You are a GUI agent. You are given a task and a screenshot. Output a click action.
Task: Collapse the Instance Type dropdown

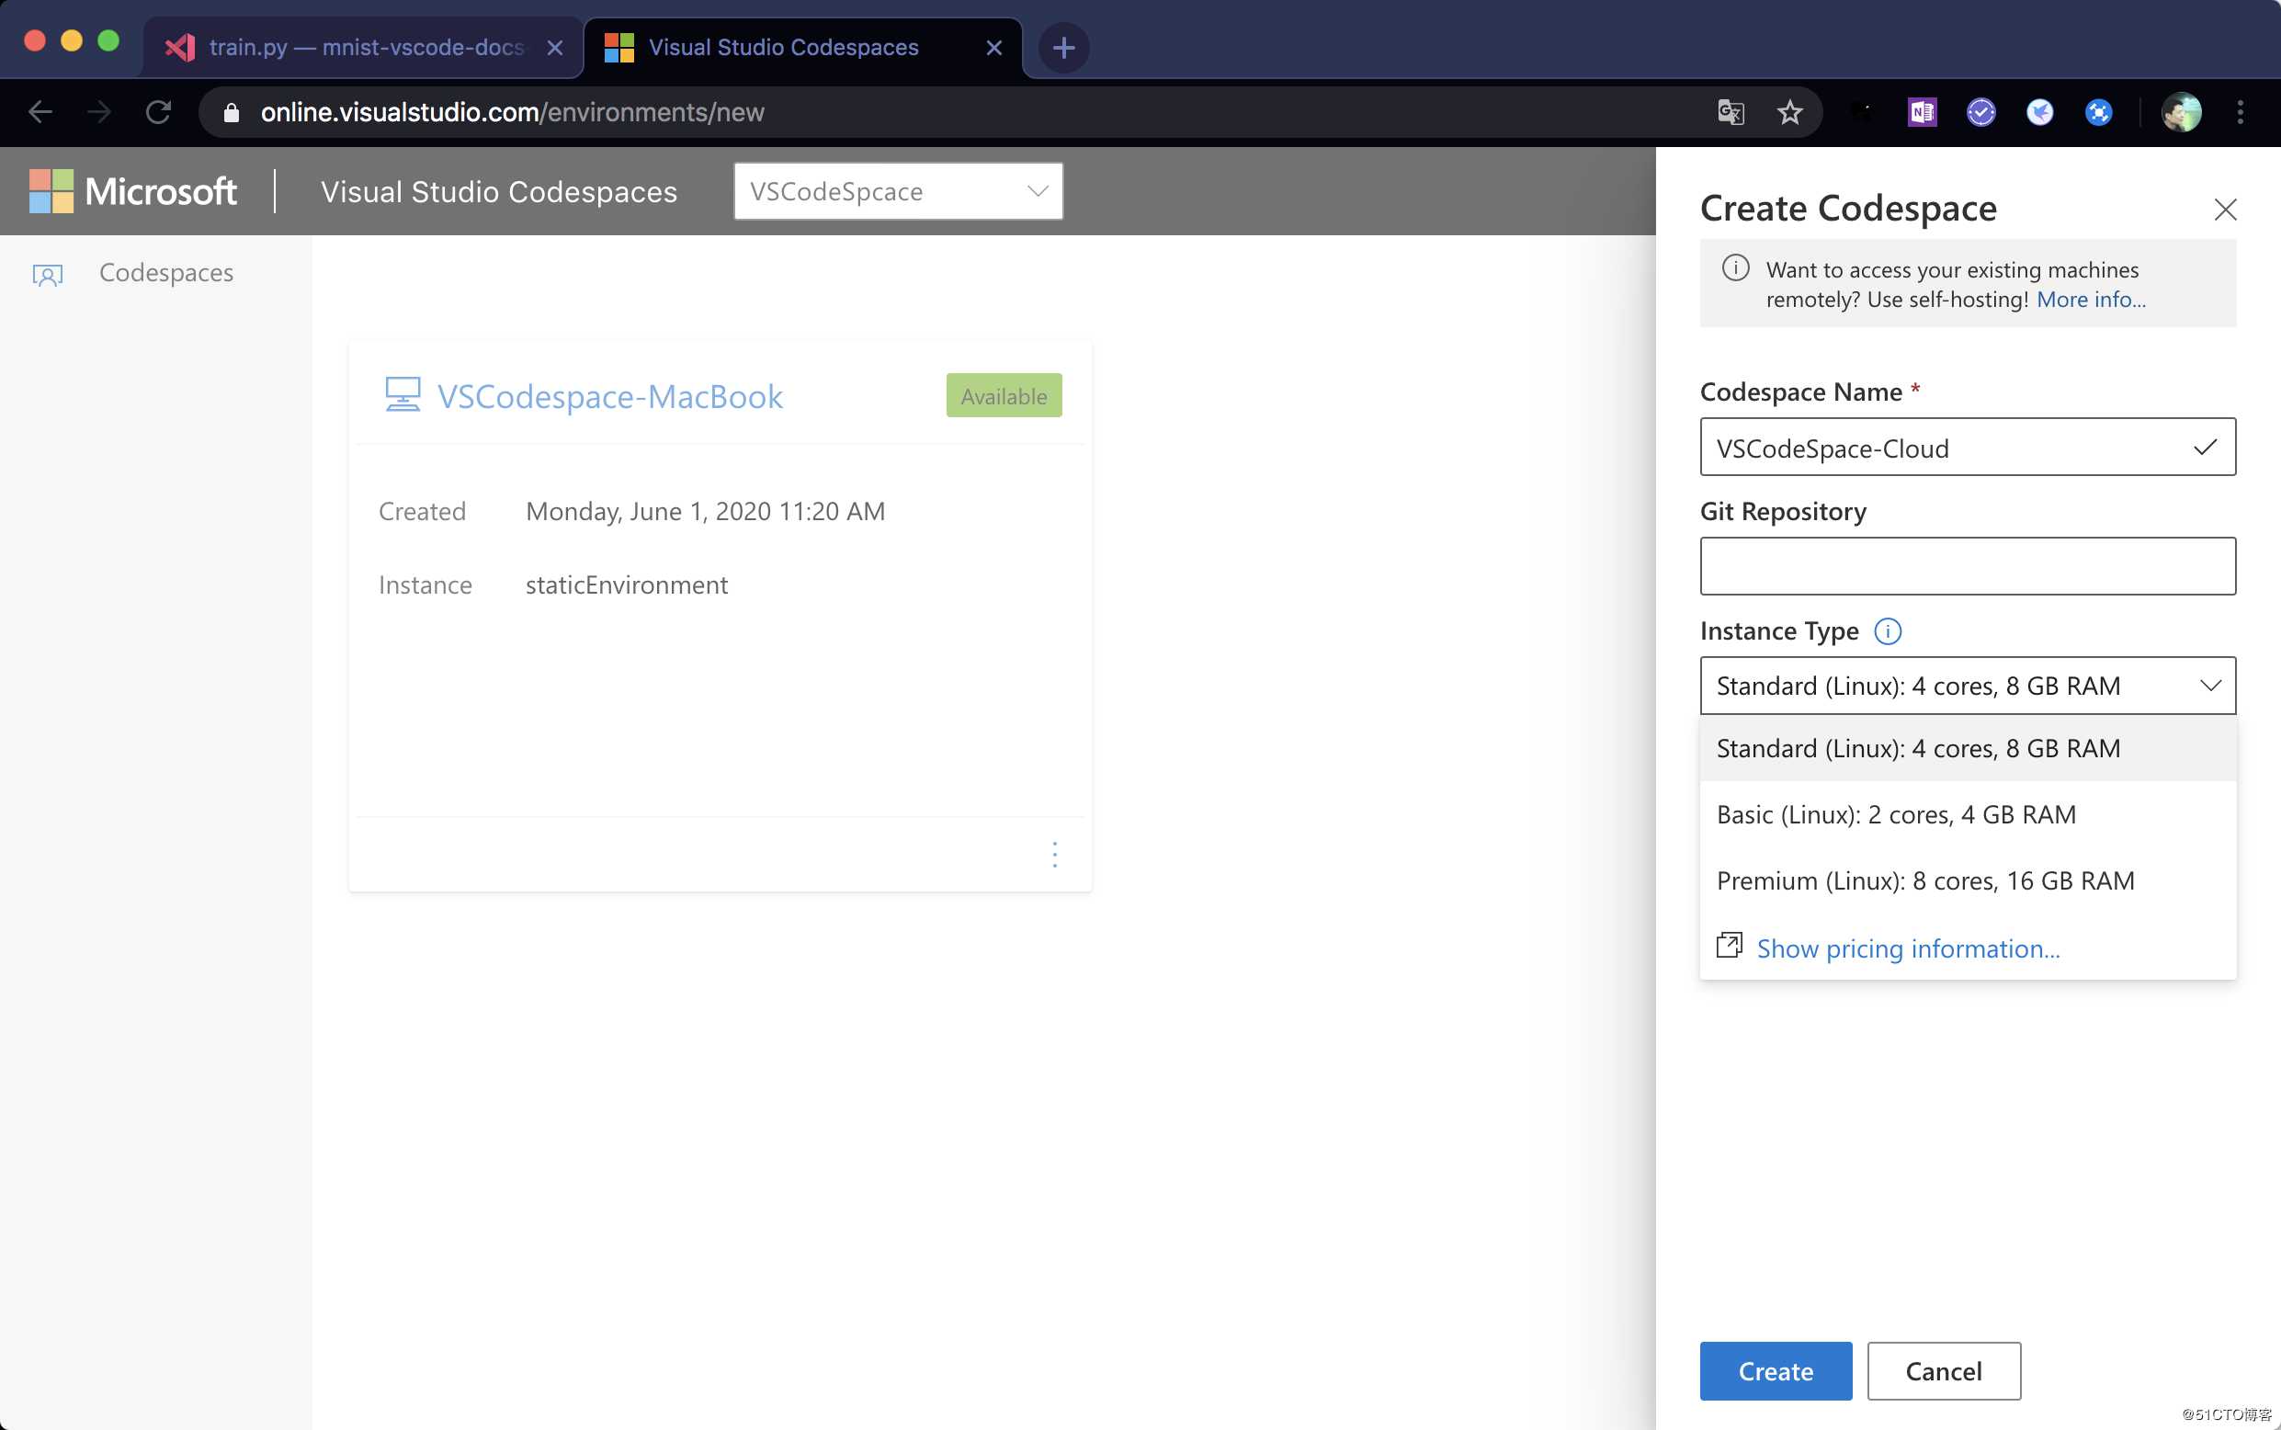coord(1968,686)
